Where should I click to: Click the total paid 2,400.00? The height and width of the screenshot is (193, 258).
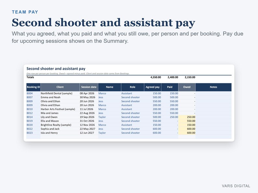point(173,77)
